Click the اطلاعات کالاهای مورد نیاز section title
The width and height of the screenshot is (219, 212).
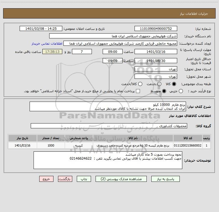pos(190,116)
